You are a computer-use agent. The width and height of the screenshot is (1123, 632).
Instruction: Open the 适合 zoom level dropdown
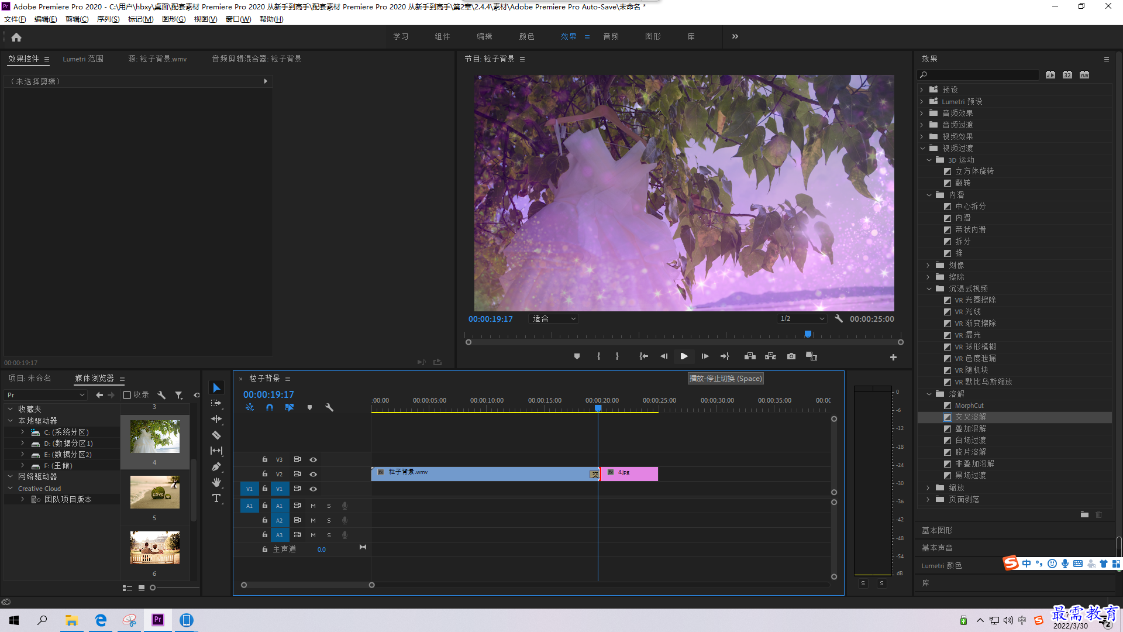553,319
